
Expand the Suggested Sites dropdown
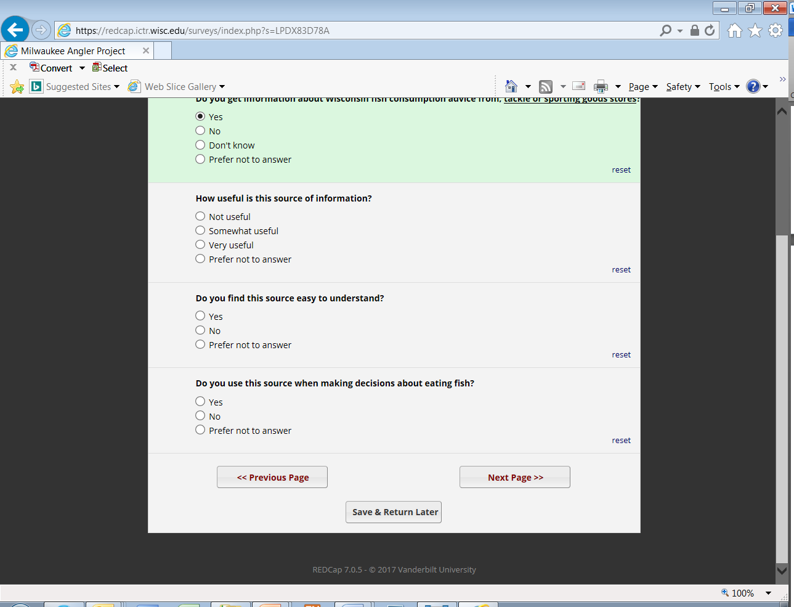116,87
